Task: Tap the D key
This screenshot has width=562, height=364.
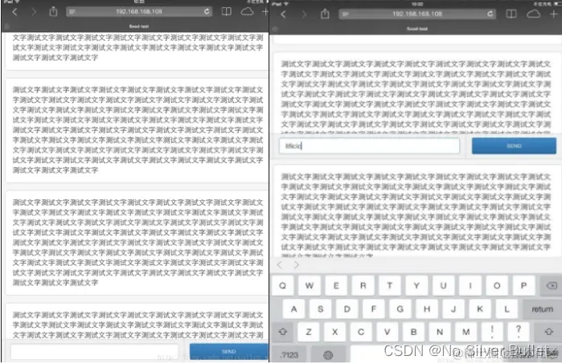Action: point(347,309)
